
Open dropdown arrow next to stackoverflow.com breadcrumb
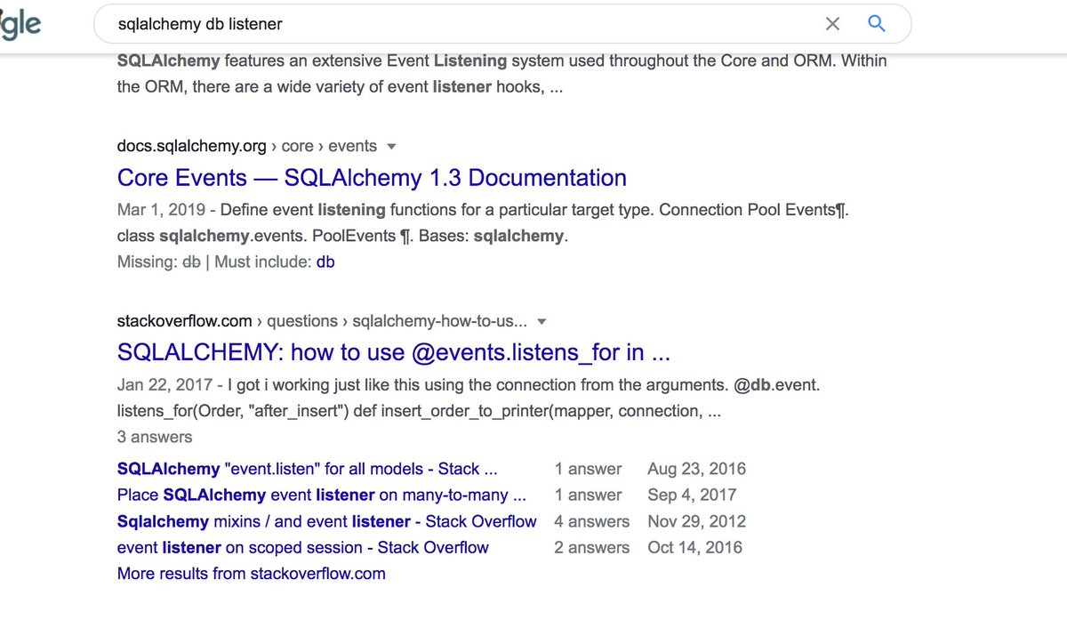coord(542,322)
